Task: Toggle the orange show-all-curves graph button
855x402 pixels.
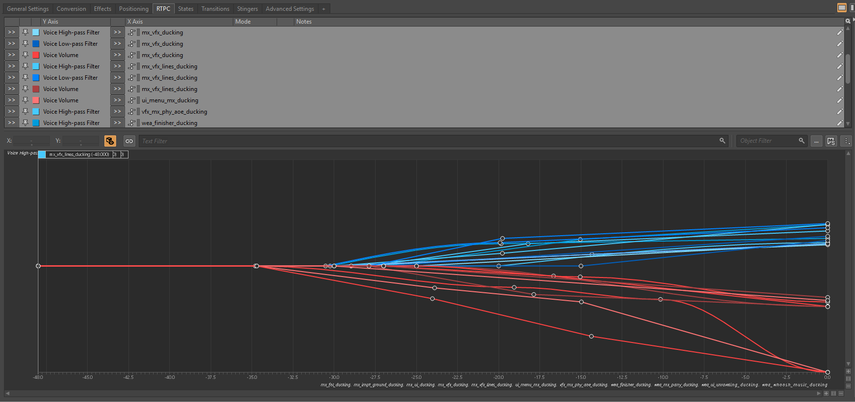Action: tap(110, 141)
